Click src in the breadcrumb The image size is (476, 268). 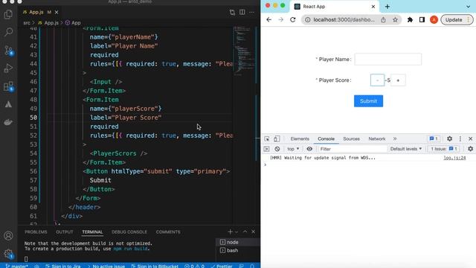[27, 23]
